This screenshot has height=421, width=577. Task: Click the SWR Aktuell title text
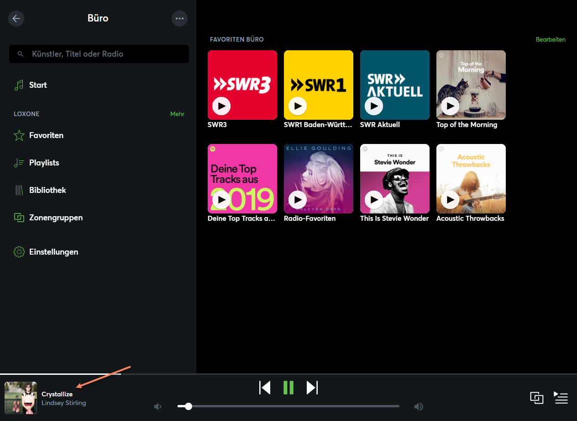point(380,125)
